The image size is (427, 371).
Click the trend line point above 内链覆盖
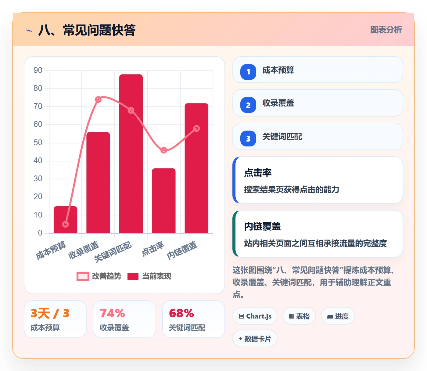pos(196,128)
